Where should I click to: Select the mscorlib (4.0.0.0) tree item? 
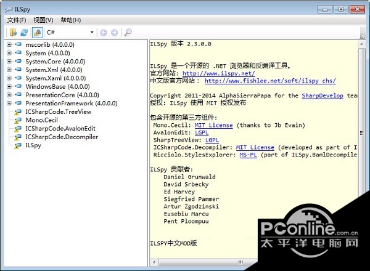click(50, 44)
